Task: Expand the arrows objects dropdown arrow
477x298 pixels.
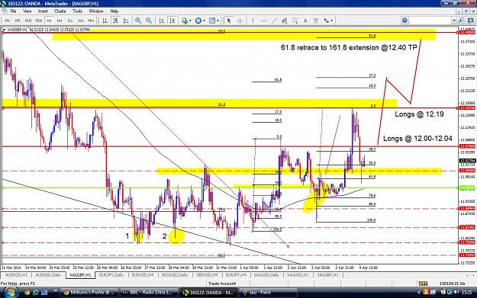Action: pyautogui.click(x=331, y=21)
